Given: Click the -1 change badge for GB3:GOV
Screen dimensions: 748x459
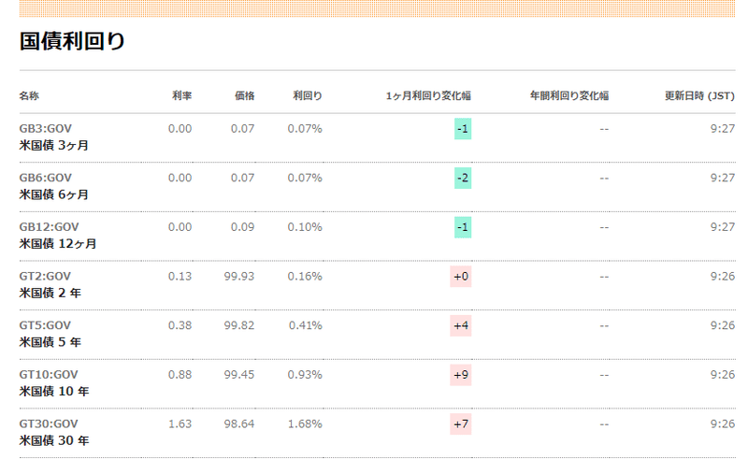Looking at the screenshot, I should click(x=463, y=129).
